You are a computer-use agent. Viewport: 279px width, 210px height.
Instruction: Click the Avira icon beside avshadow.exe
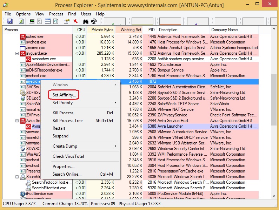[28, 59]
